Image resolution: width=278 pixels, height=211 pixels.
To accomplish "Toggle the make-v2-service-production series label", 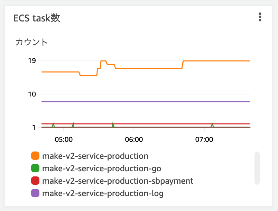I will coord(95,156).
